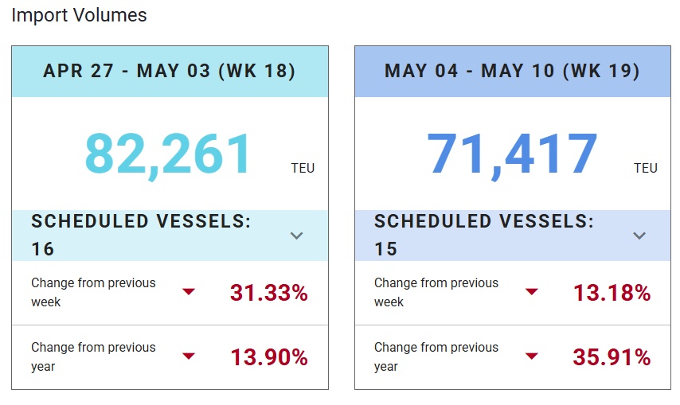The height and width of the screenshot is (405, 680).
Task: Click the 35.91% yearly change value
Action: [x=612, y=357]
